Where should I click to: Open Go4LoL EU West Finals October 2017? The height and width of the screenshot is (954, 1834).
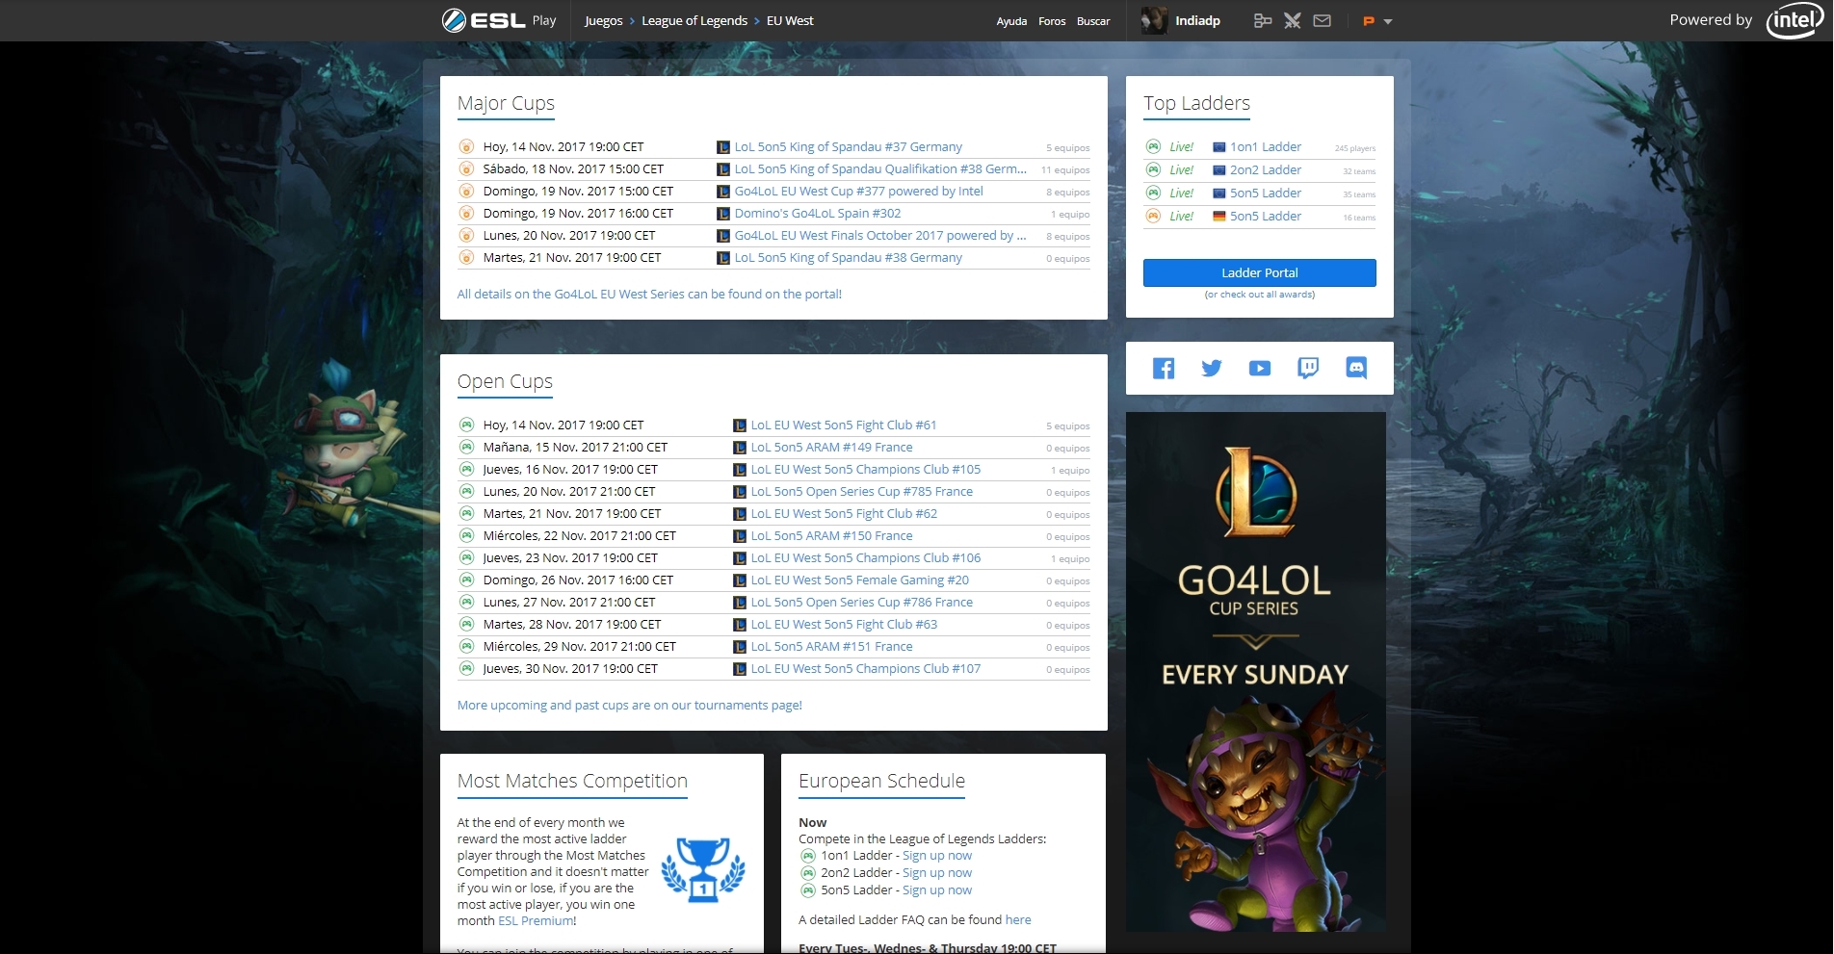[880, 236]
